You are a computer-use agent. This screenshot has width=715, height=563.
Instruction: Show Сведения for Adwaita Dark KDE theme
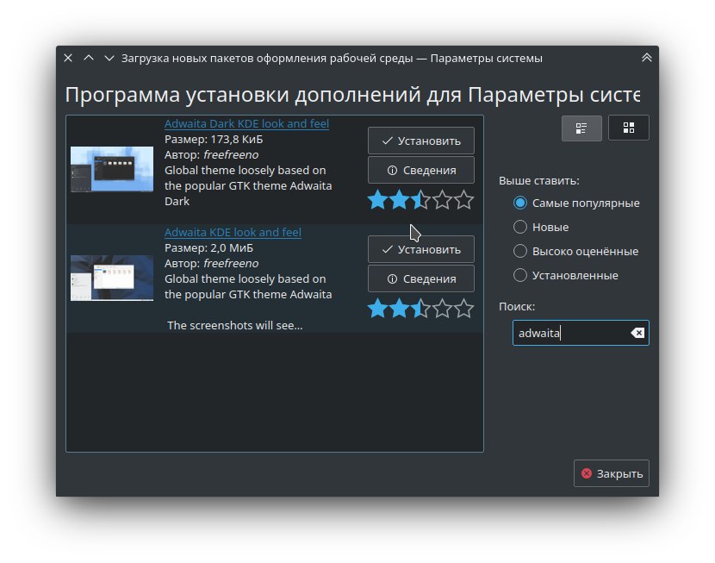(421, 170)
